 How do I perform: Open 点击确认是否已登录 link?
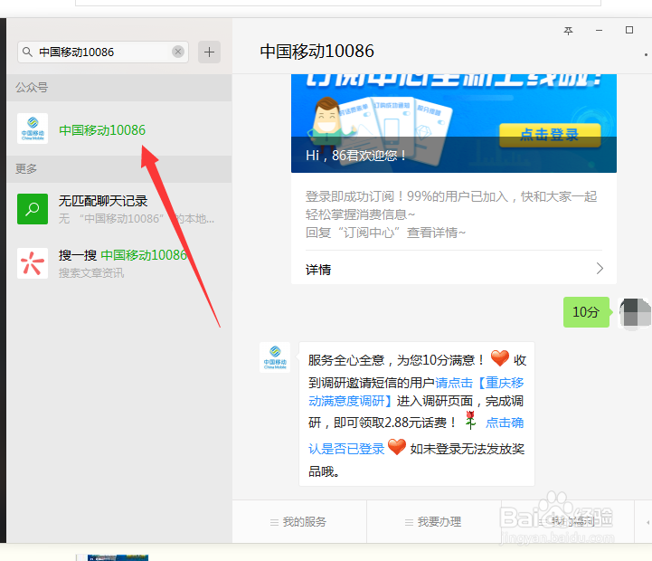coord(416,435)
